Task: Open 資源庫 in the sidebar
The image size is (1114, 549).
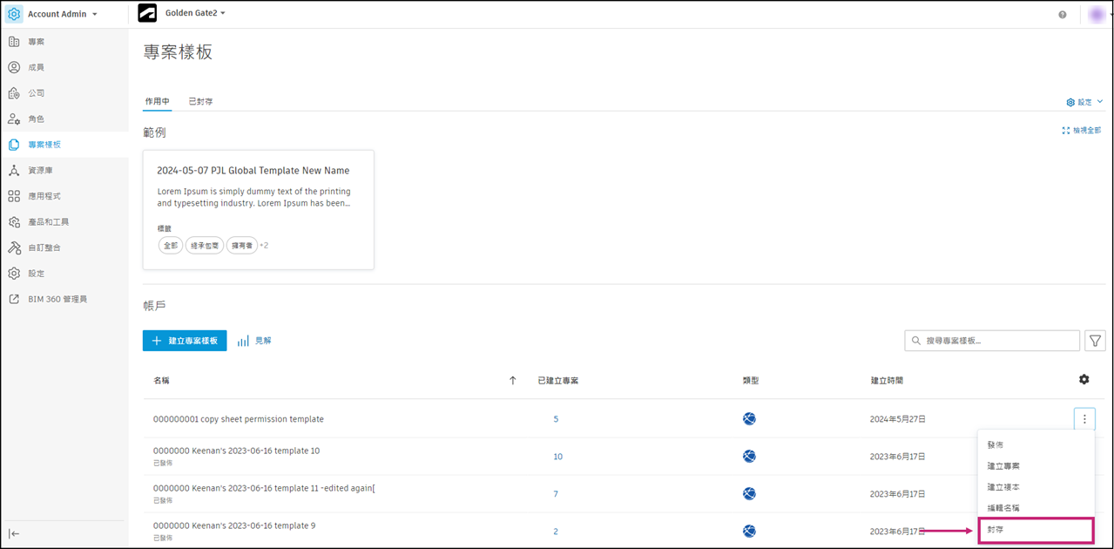Action: click(40, 171)
